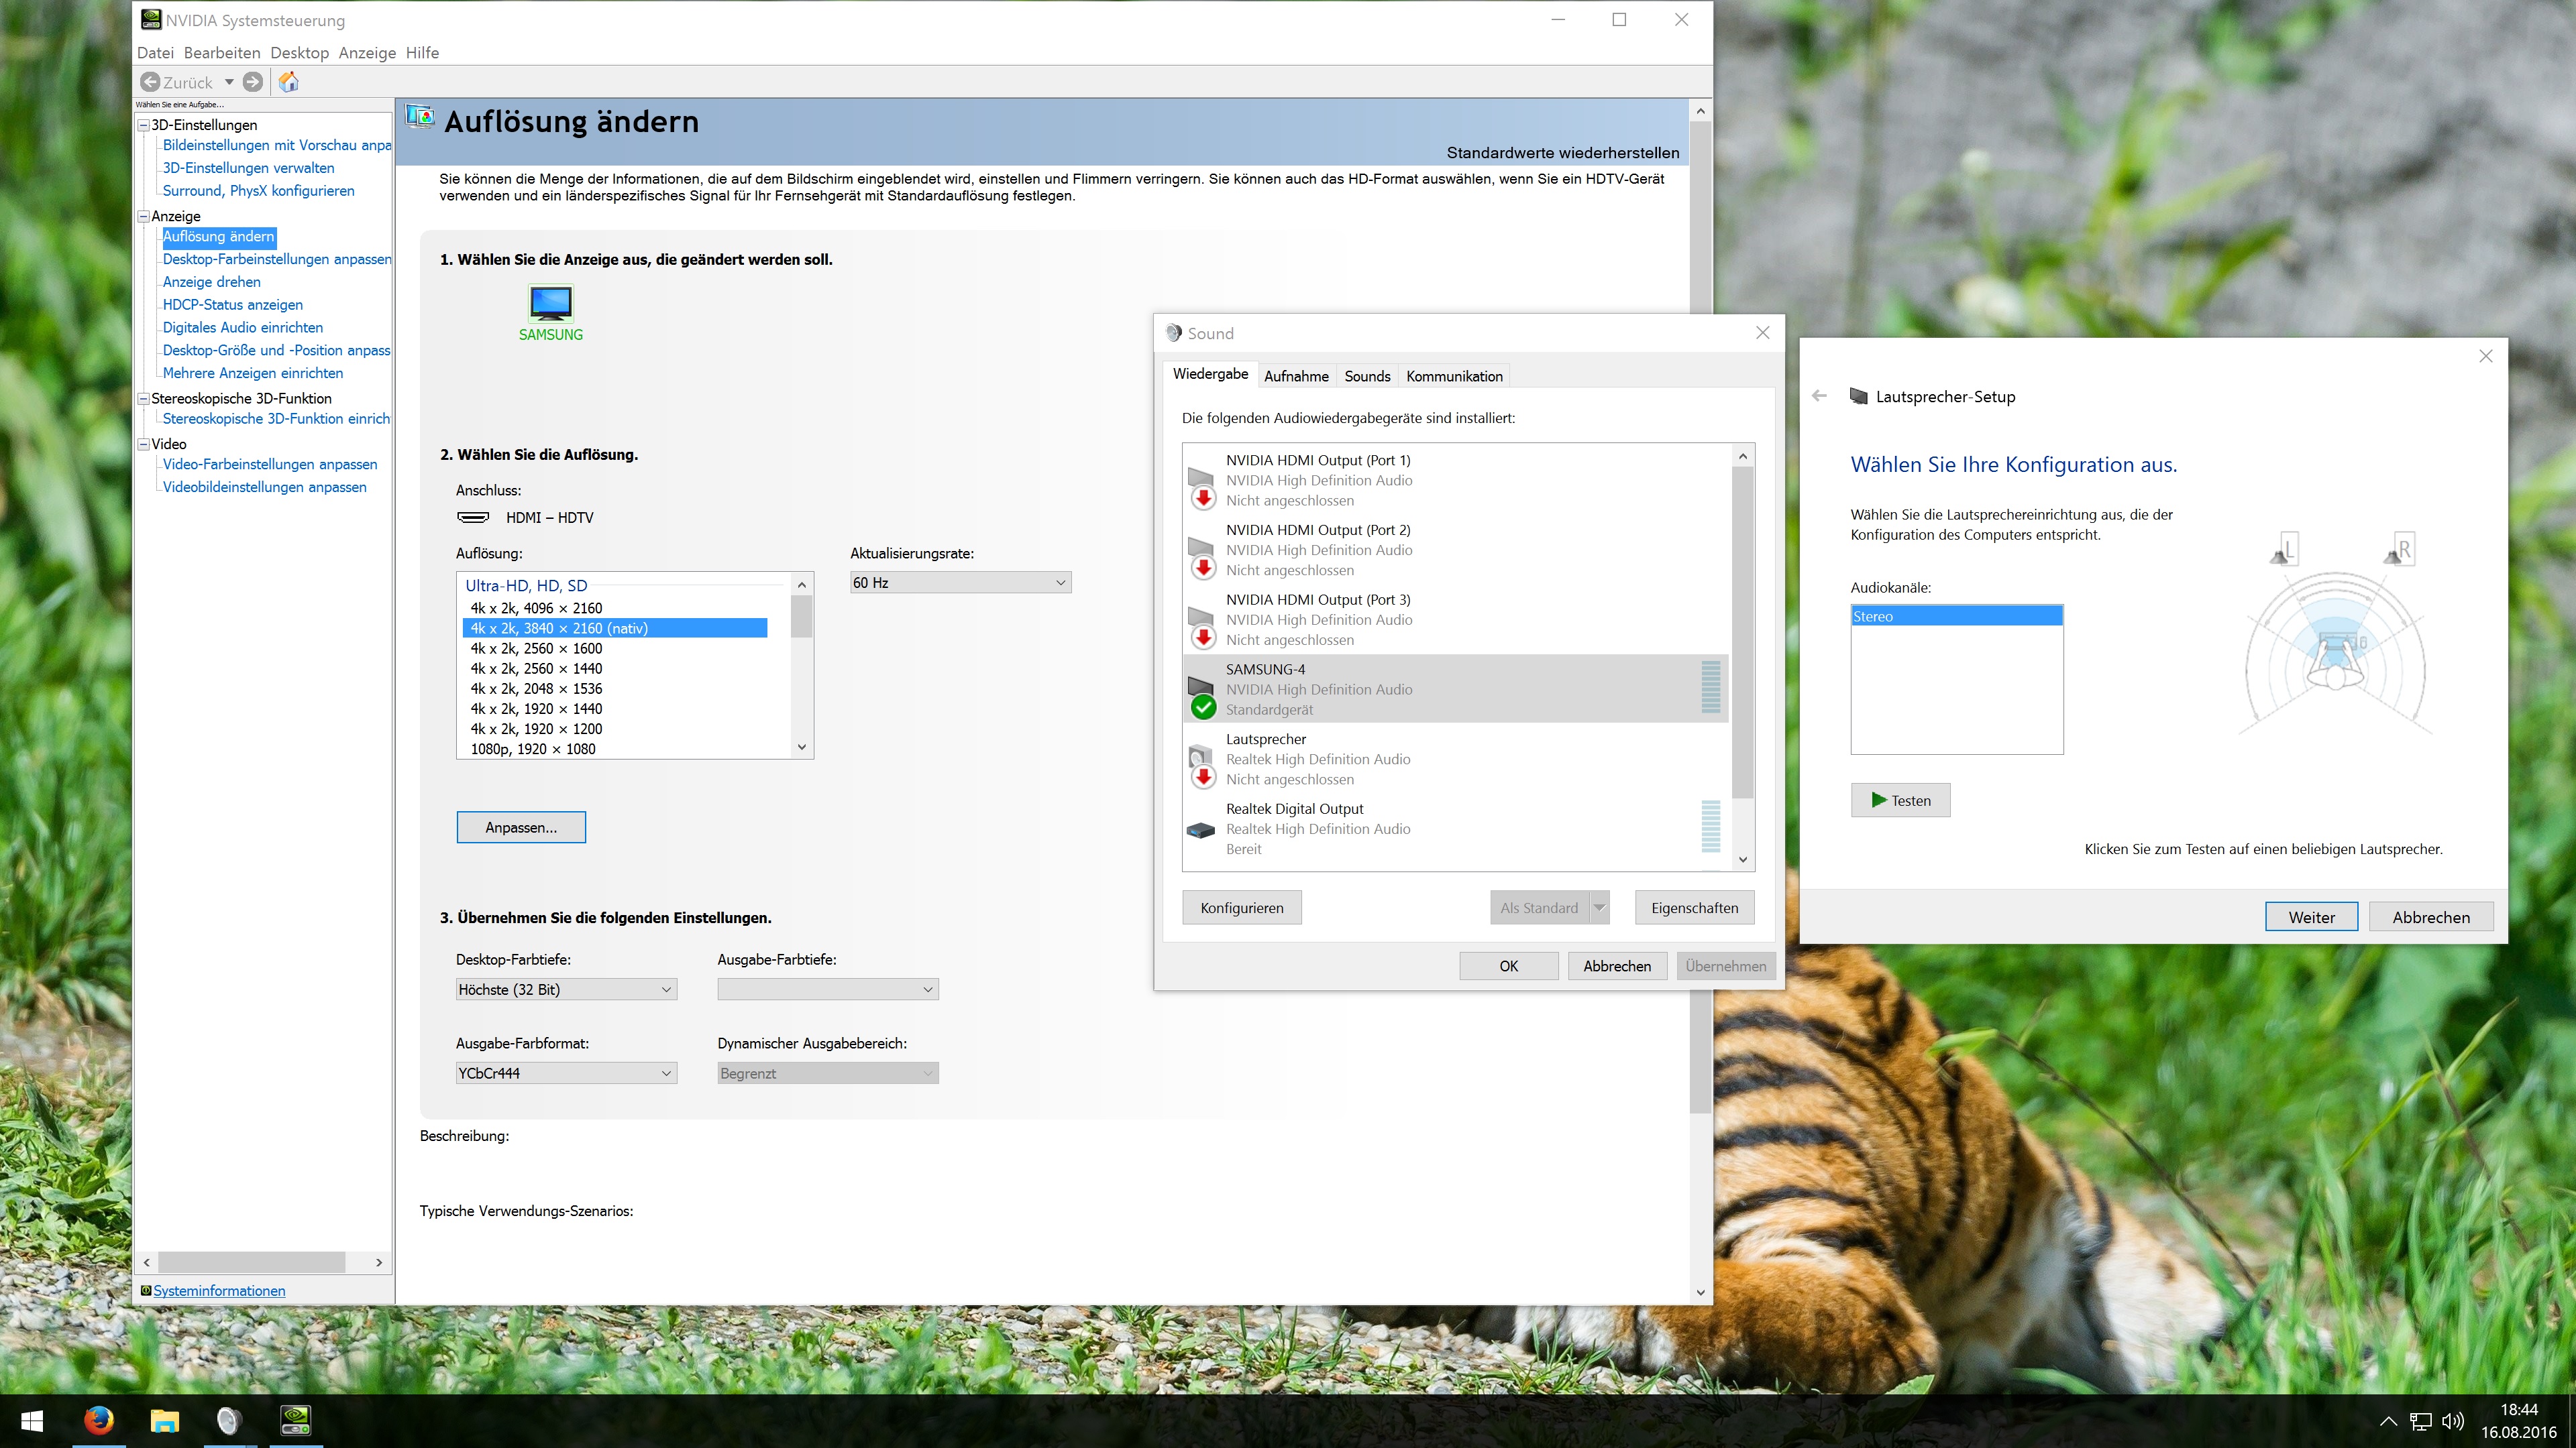Click the forward arrow toolbar icon
The height and width of the screenshot is (1448, 2576).
[x=253, y=82]
